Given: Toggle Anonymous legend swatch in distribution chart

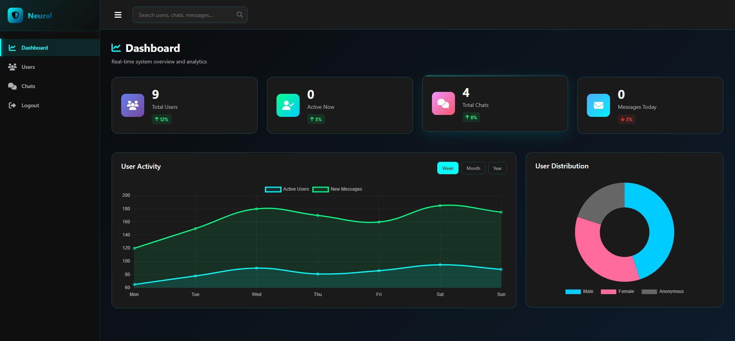Looking at the screenshot, I should tap(649, 291).
